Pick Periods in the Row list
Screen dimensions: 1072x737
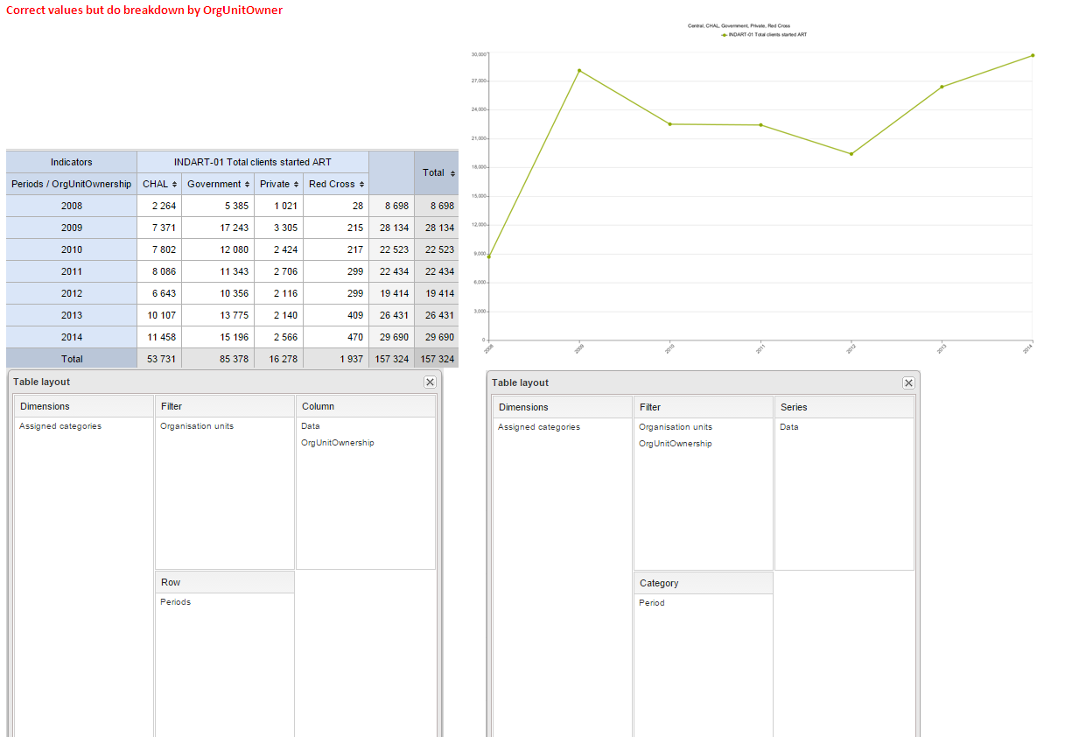pos(175,602)
